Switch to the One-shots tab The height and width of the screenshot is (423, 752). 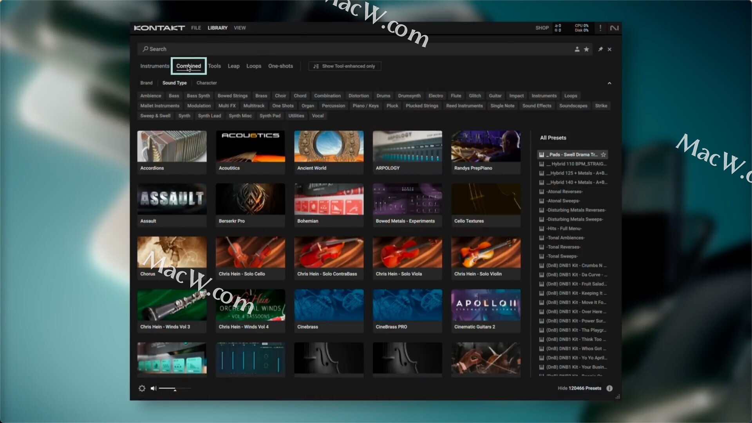coord(280,66)
